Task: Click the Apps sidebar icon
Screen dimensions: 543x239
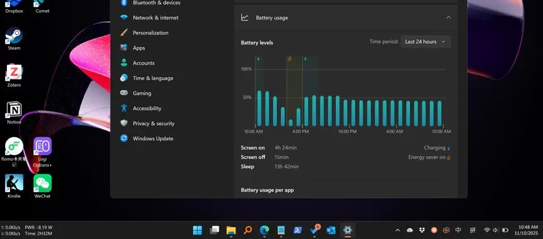Action: tap(124, 48)
